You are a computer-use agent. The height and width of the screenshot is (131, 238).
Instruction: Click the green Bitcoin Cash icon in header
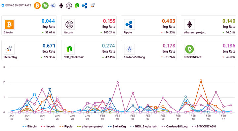[x=45, y=6]
